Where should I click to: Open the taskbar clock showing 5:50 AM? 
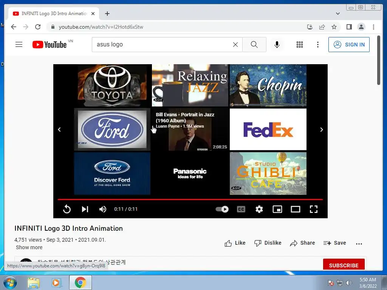point(368,283)
